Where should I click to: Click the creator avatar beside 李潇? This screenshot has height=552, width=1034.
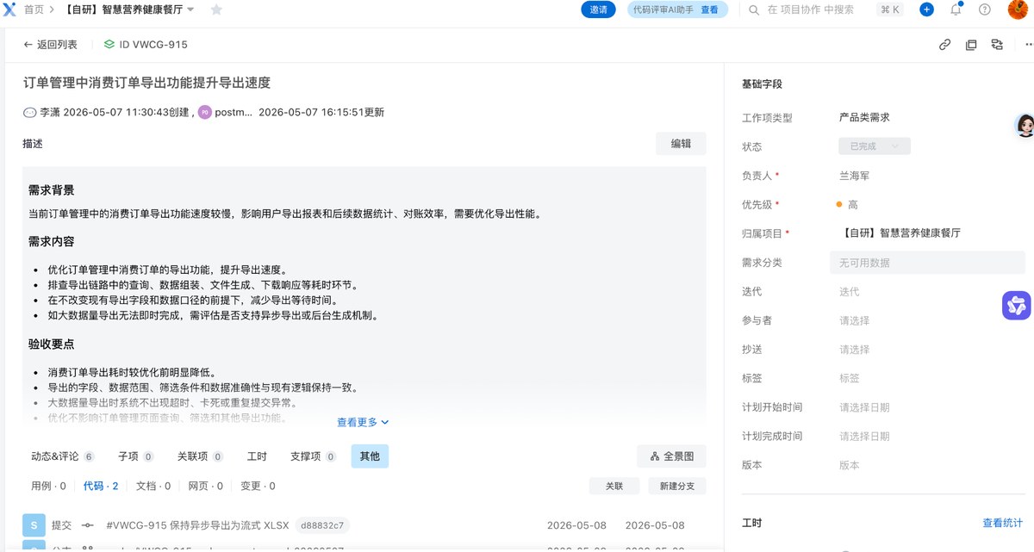(x=30, y=112)
